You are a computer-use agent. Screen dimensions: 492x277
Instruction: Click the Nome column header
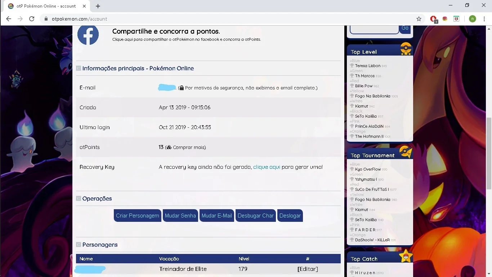(86, 259)
